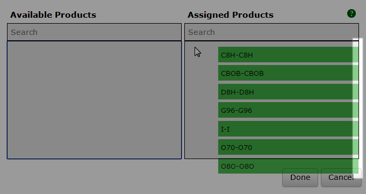Click the light-green edge of the G96-G96 row
Image resolution: width=366 pixels, height=194 pixels.
coord(355,110)
